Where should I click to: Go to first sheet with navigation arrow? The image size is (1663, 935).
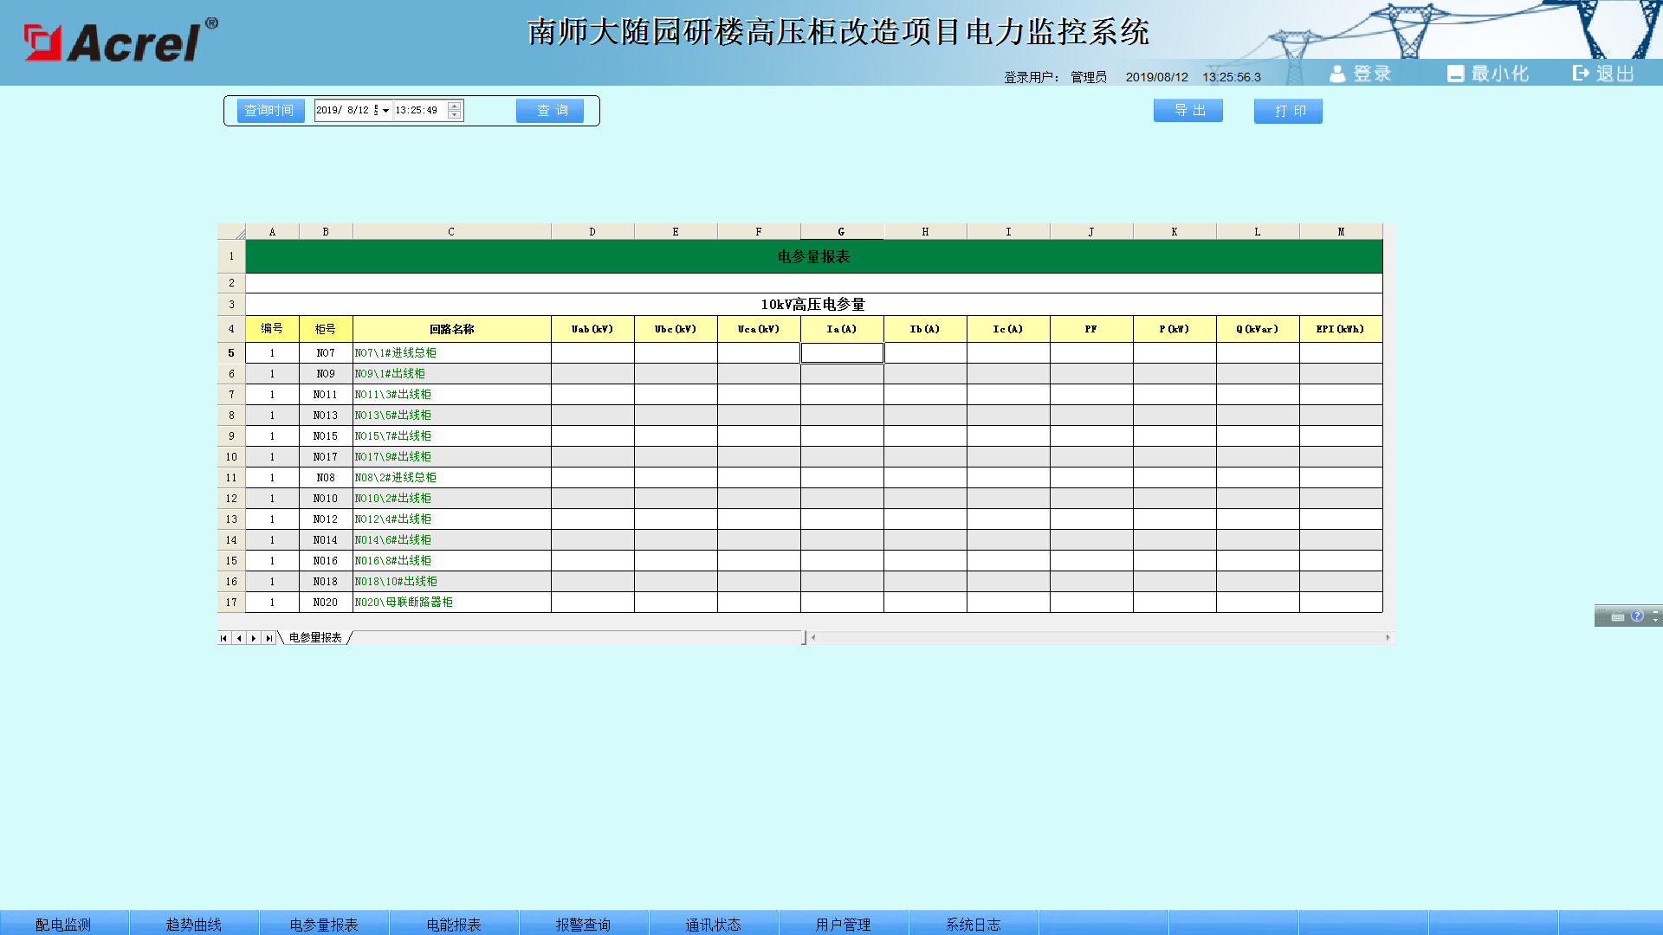tap(223, 638)
